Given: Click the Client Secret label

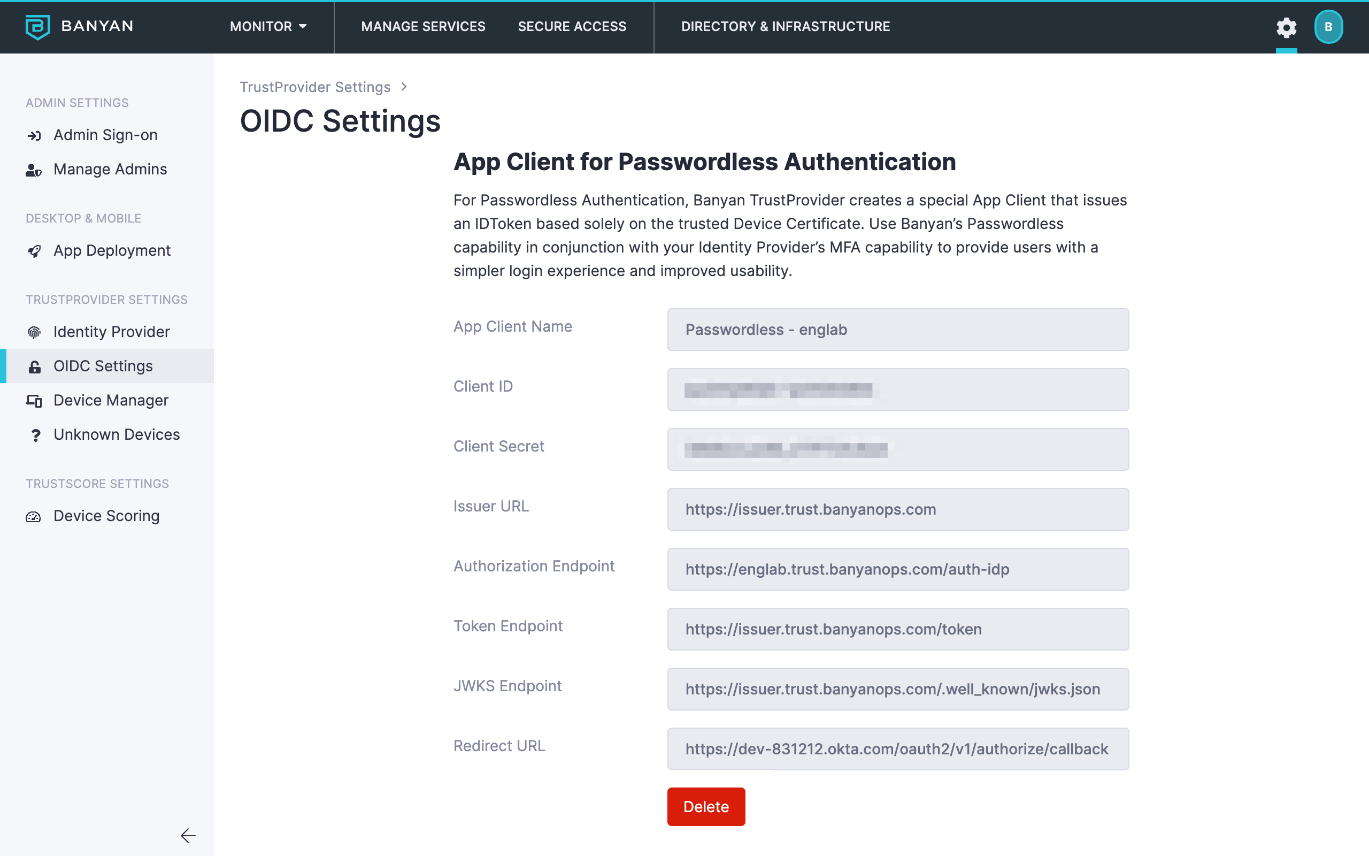Looking at the screenshot, I should click(x=498, y=446).
